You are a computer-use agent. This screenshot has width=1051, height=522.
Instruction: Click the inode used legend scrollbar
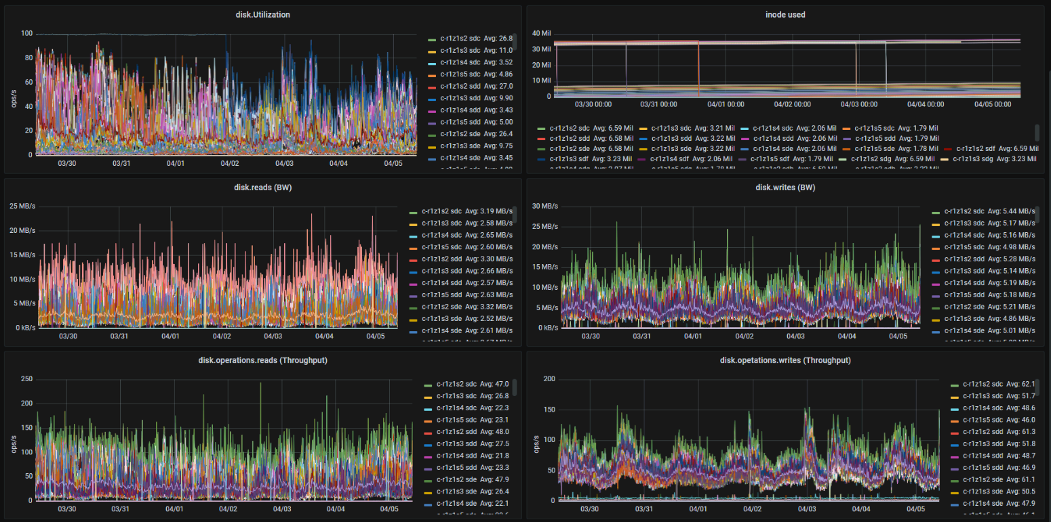pos(1036,132)
